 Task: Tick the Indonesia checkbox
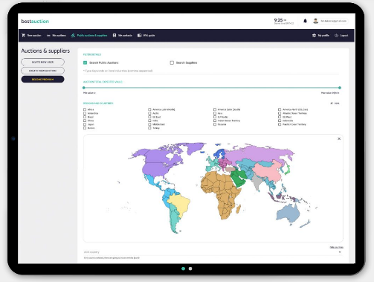click(x=280, y=121)
